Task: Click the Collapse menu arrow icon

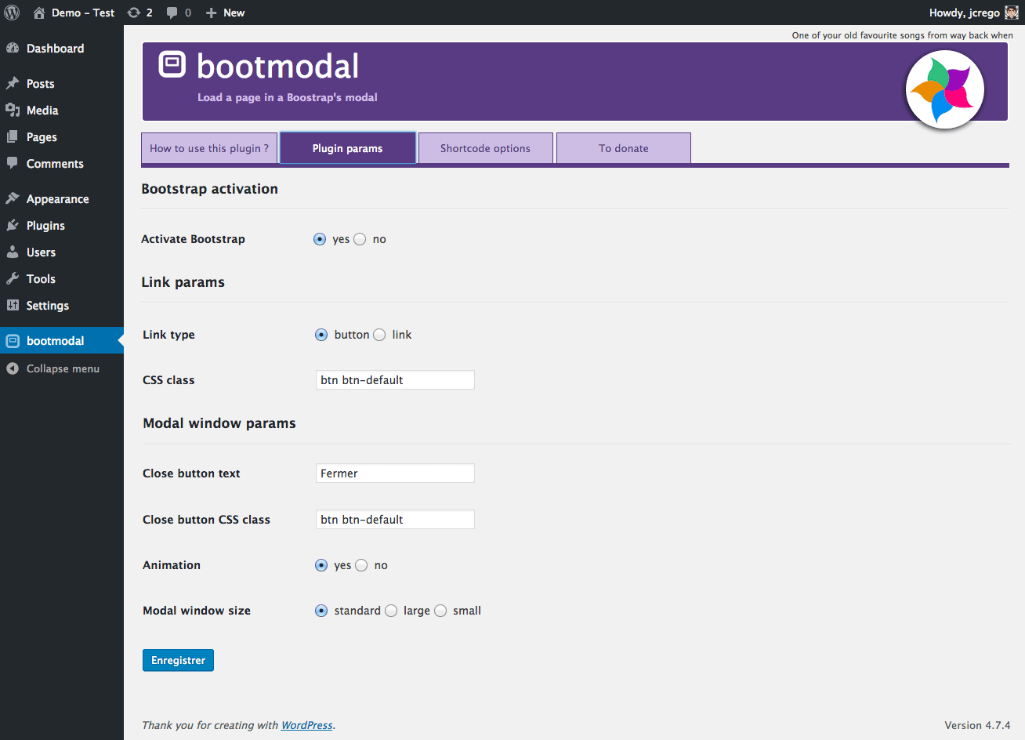Action: point(13,368)
